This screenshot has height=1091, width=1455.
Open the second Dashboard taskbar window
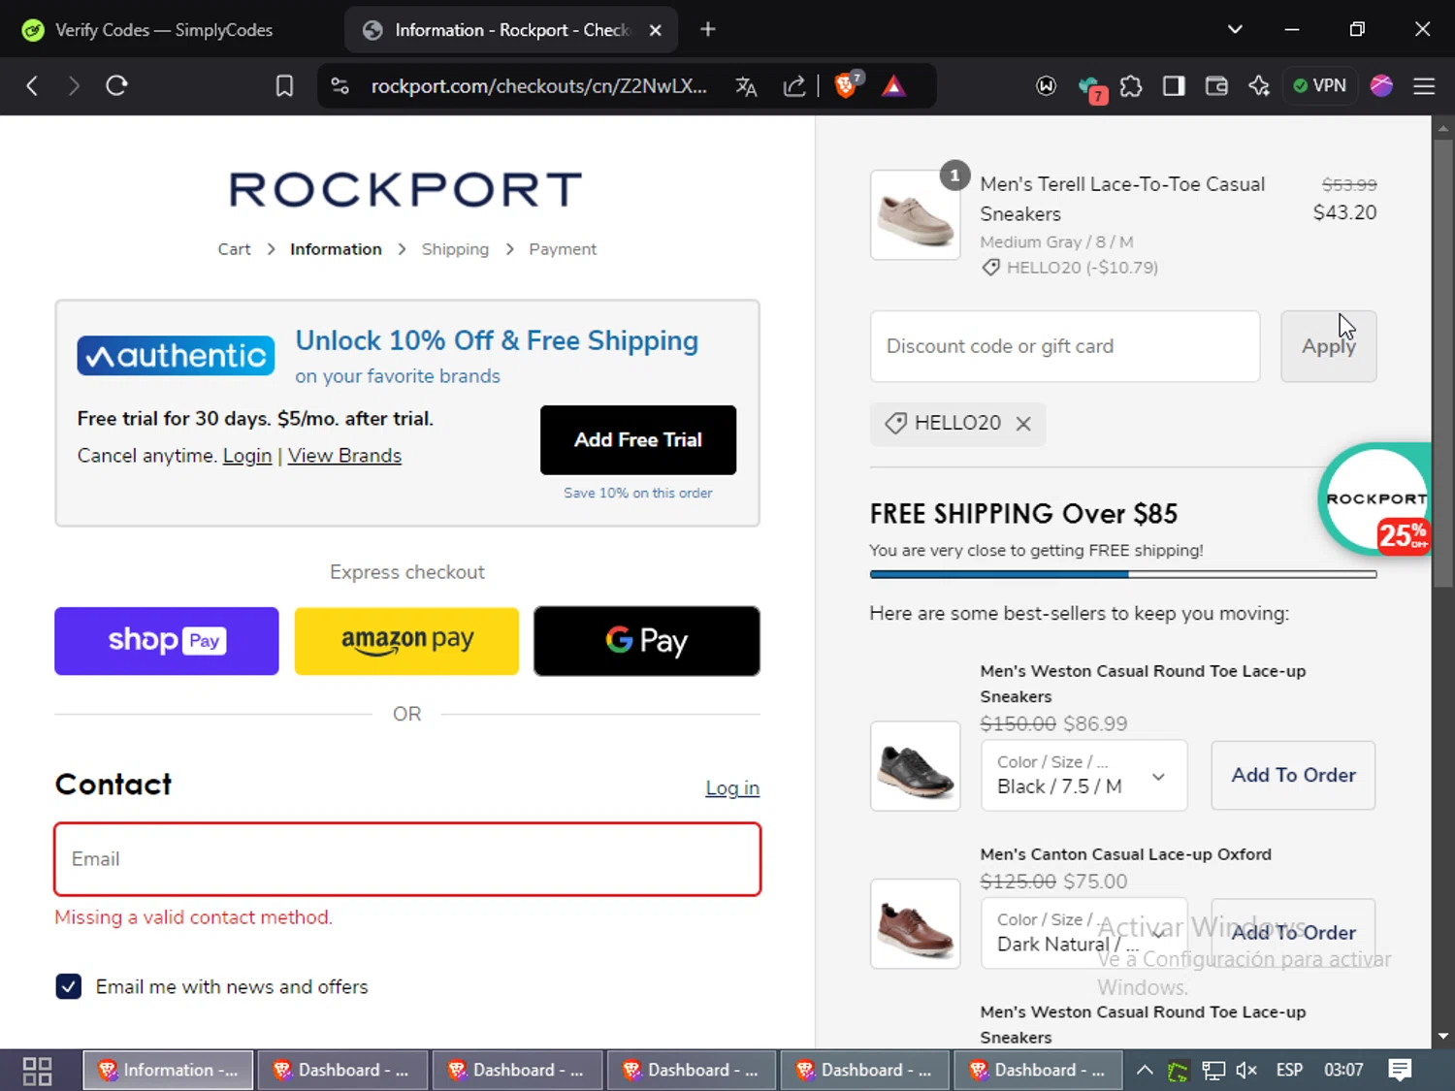pyautogui.click(x=516, y=1071)
